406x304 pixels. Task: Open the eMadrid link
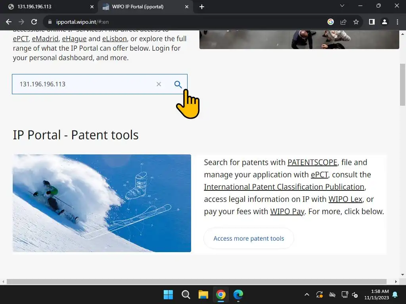click(x=45, y=39)
